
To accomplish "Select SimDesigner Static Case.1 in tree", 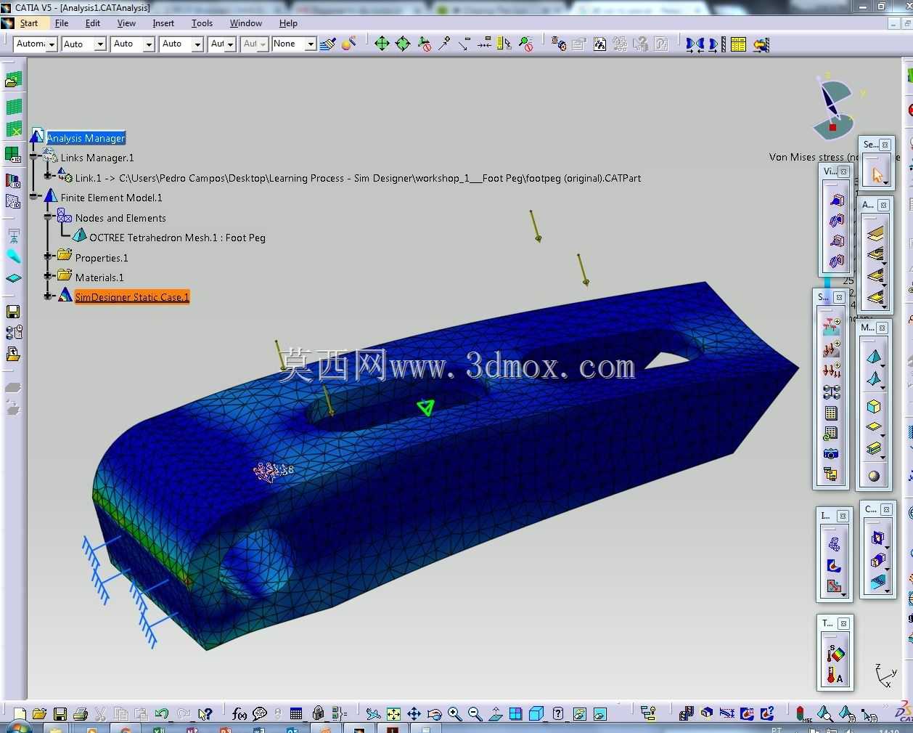I will pos(132,297).
